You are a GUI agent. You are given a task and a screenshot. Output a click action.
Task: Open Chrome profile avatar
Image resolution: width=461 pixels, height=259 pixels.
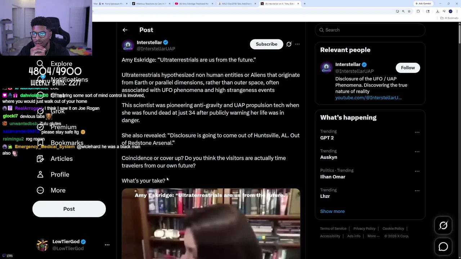click(x=451, y=12)
